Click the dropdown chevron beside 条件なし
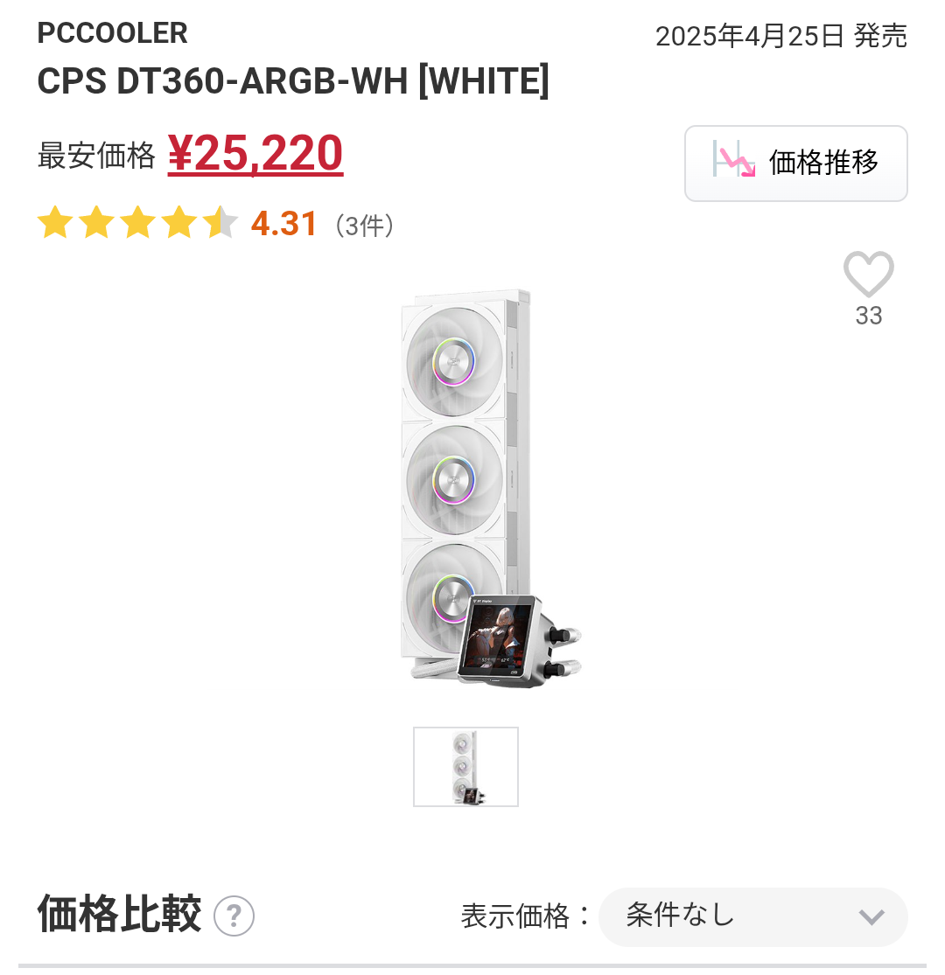The height and width of the screenshot is (975, 945). click(x=871, y=917)
